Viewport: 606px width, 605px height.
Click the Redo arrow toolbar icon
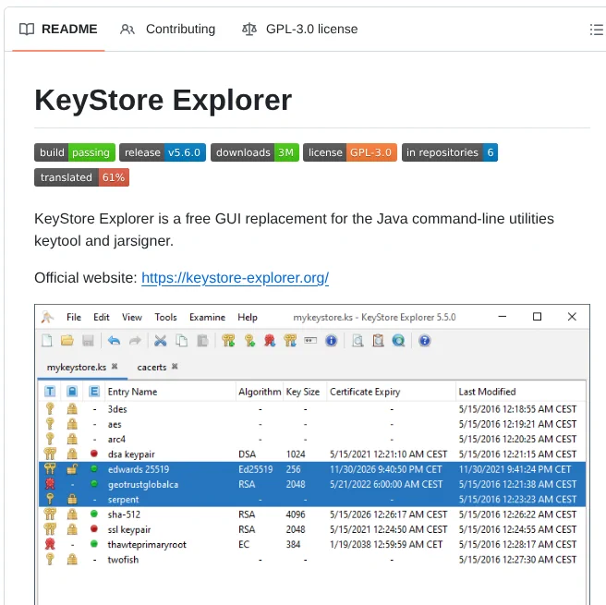click(135, 341)
